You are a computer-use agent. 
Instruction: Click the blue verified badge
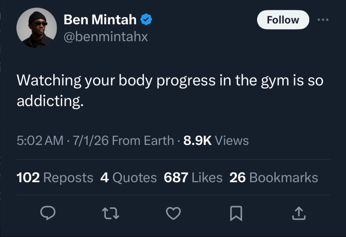pyautogui.click(x=146, y=20)
